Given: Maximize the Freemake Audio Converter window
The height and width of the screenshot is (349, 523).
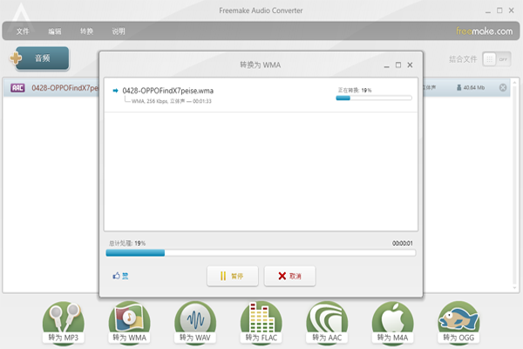Looking at the screenshot, I should tap(499, 10).
